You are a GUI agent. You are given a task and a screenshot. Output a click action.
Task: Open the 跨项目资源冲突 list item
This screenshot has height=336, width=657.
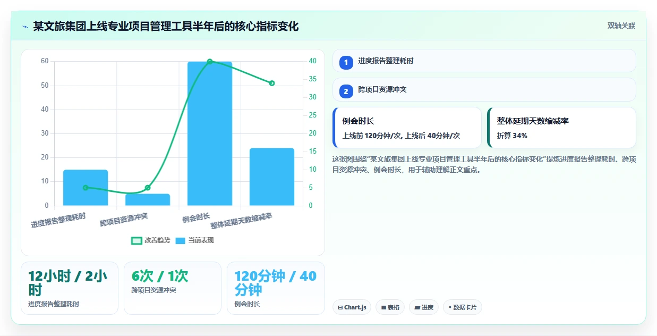(484, 89)
